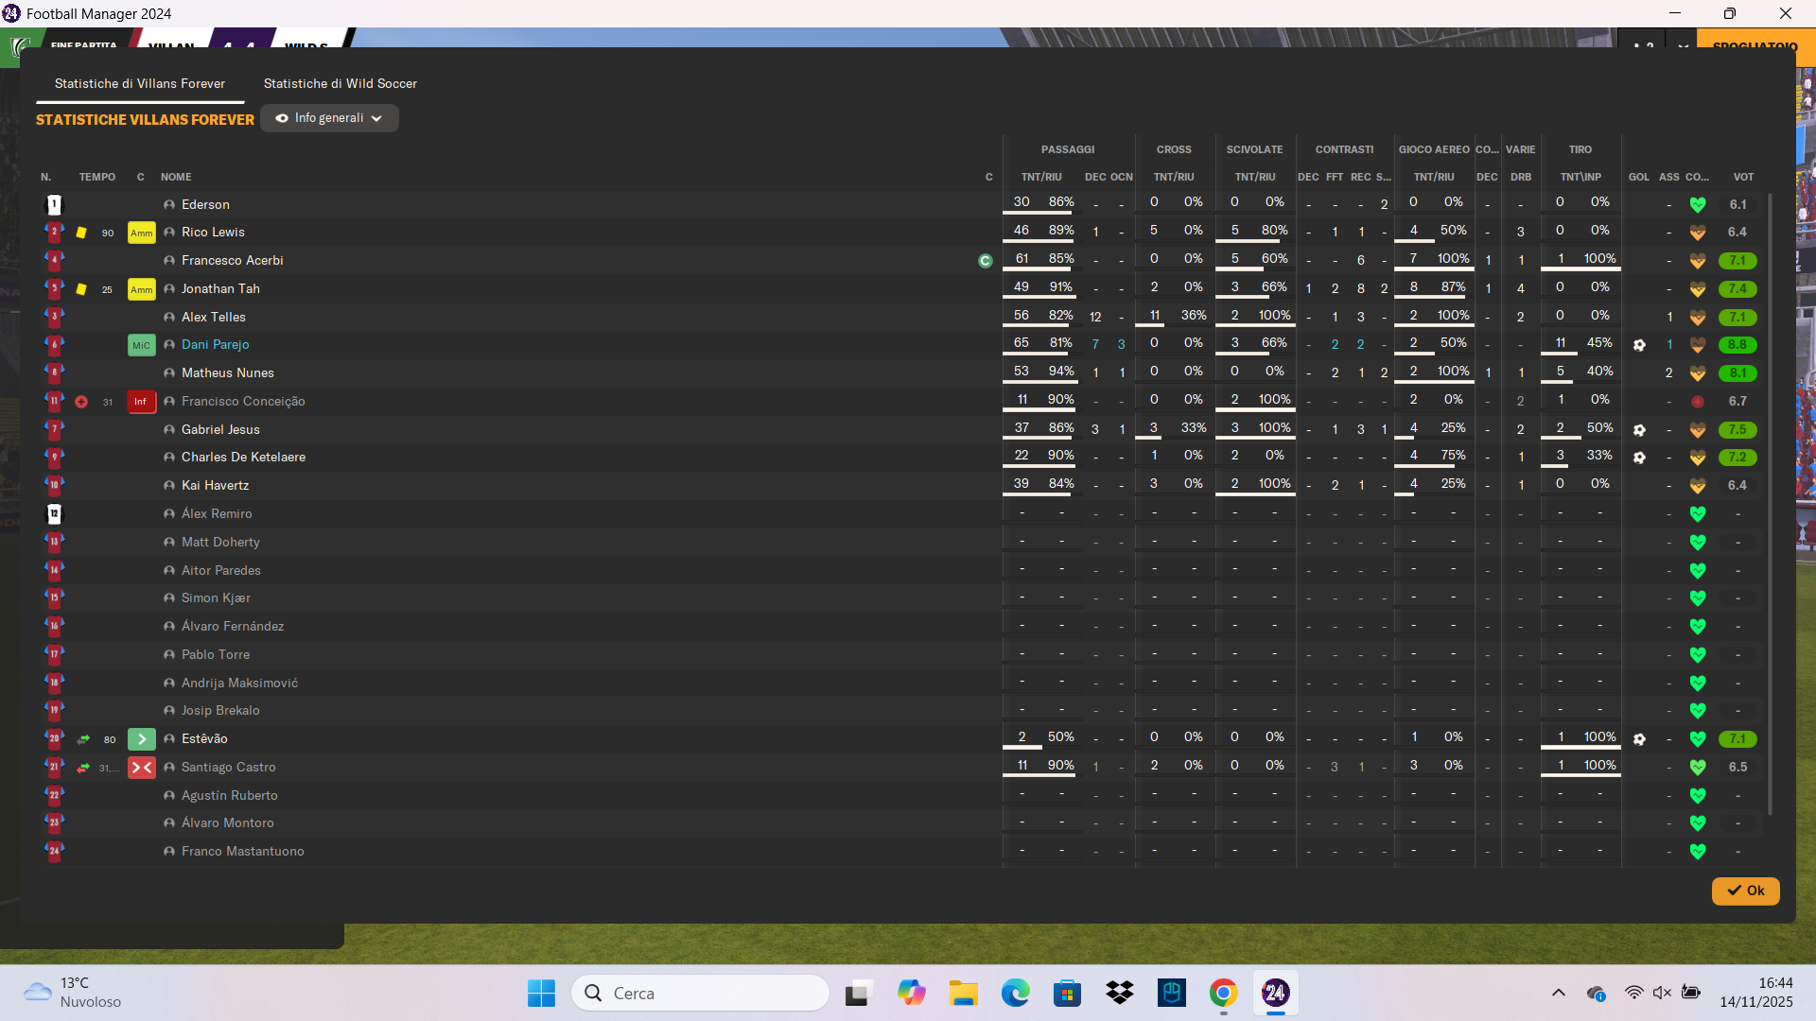Image resolution: width=1816 pixels, height=1021 pixels.
Task: Click Dani Parejo's goal ball icon
Action: click(x=1639, y=345)
